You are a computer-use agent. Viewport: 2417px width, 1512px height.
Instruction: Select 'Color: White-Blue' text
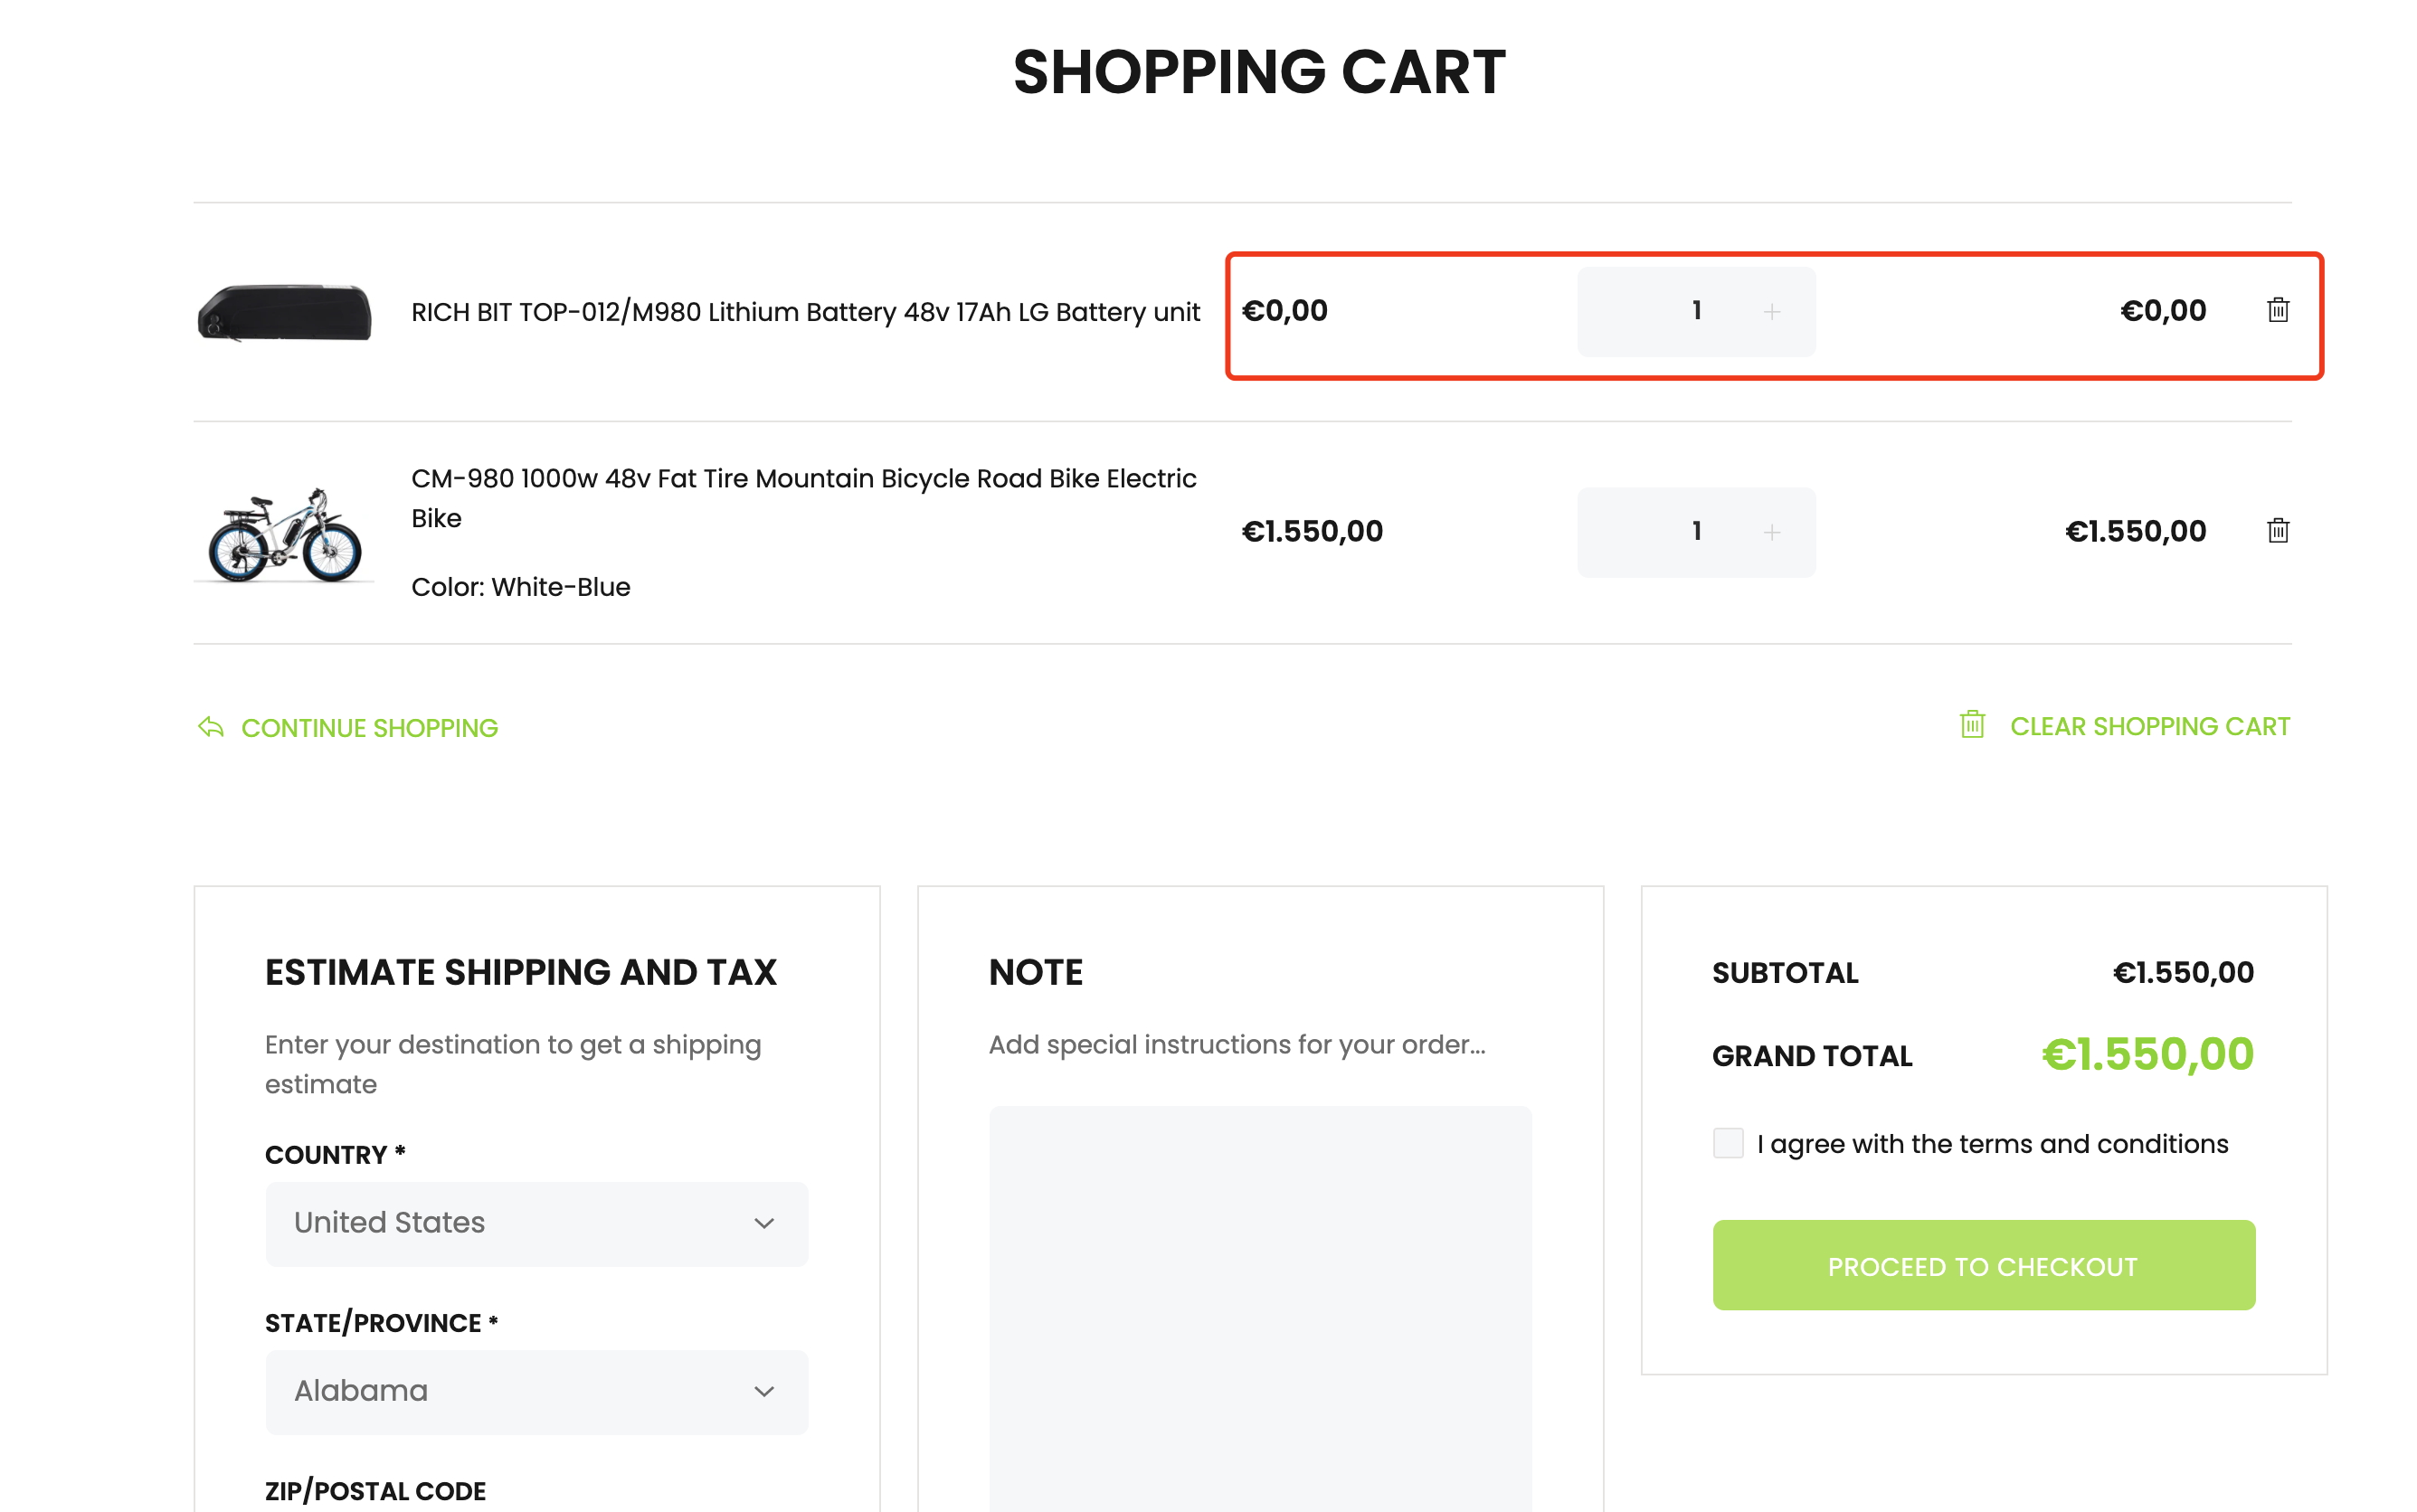[520, 587]
